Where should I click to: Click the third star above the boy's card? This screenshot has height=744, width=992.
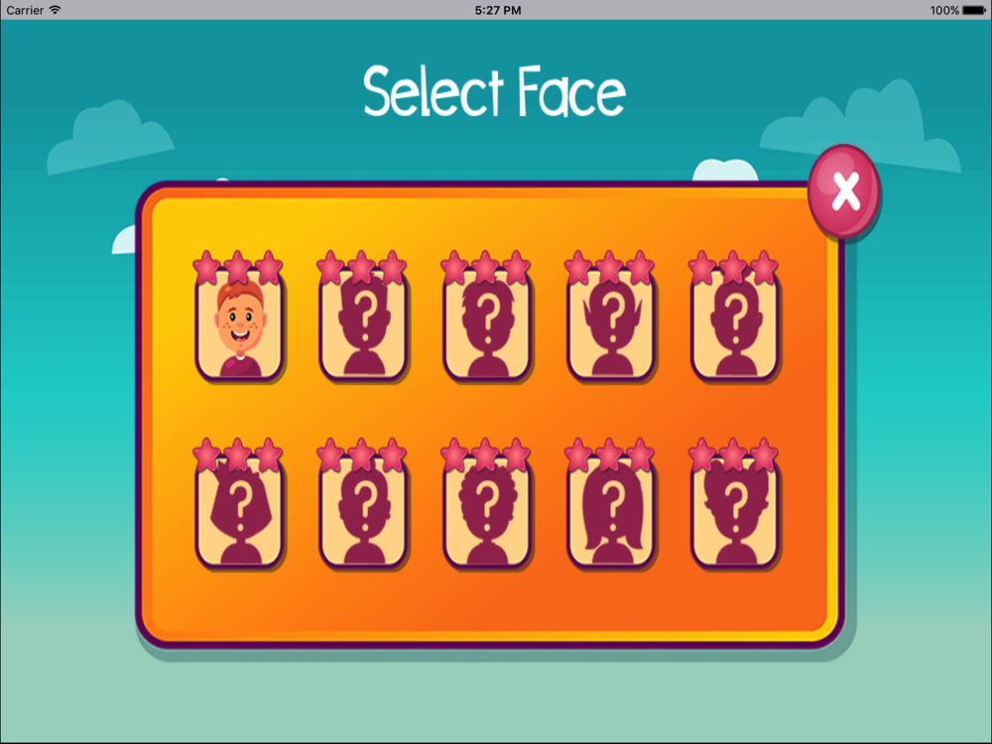pos(269,268)
